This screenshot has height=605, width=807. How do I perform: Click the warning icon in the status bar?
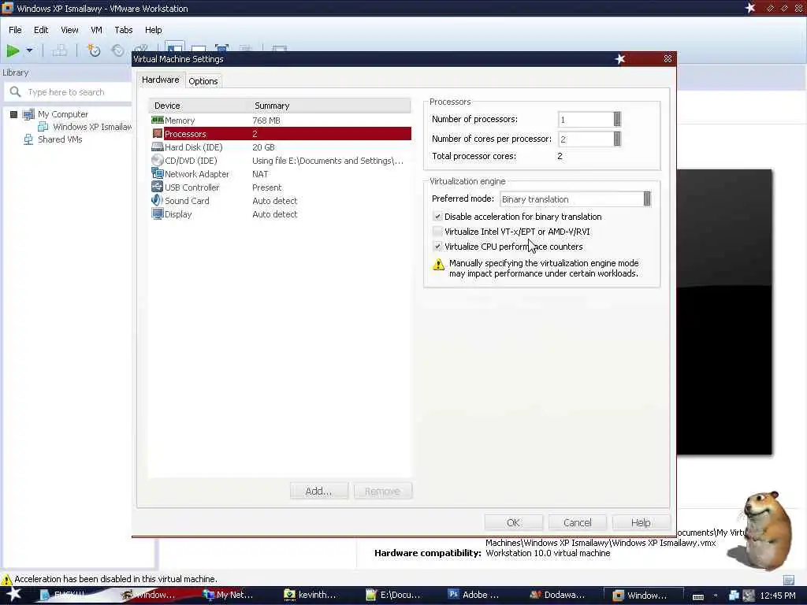click(x=6, y=579)
